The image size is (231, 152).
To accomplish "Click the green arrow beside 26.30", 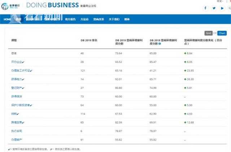I will (x=185, y=79).
